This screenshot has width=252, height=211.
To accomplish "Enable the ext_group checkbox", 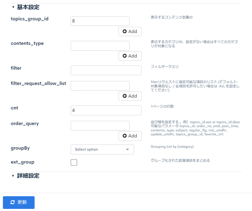I will [74, 162].
